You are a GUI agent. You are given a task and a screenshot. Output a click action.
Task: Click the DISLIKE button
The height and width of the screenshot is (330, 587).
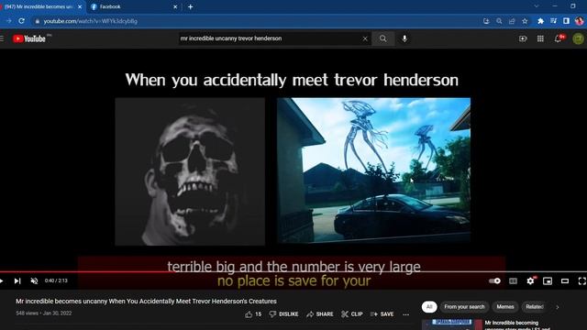pyautogui.click(x=283, y=314)
